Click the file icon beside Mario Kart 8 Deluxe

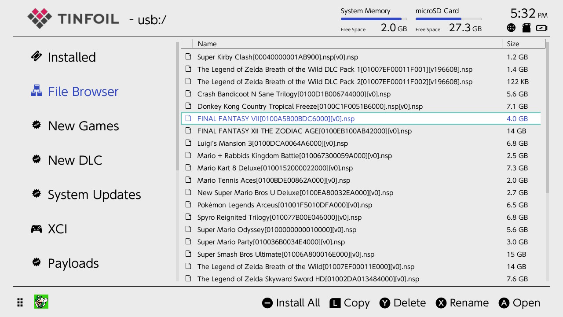(x=188, y=168)
